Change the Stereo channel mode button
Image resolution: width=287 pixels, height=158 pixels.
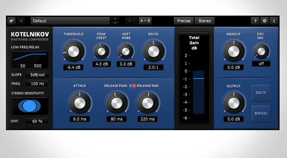coord(205,21)
